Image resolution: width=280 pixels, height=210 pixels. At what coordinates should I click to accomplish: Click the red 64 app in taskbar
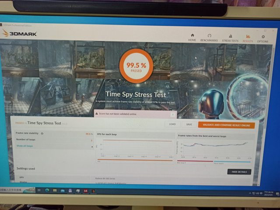tap(85, 190)
